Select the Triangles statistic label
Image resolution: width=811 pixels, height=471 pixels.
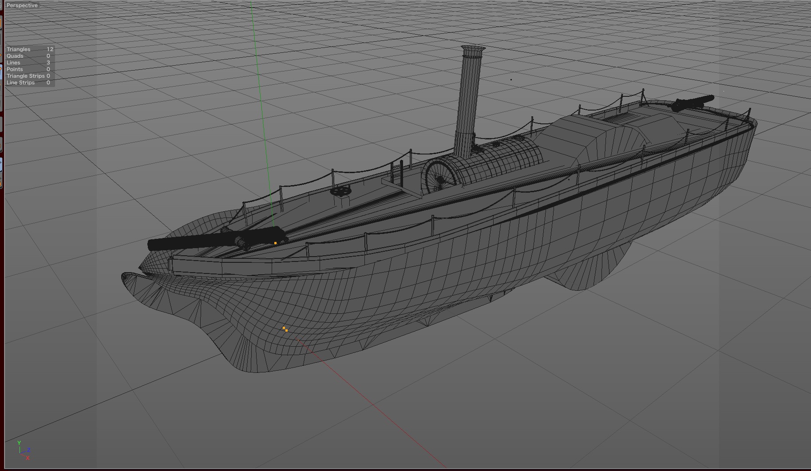click(x=19, y=49)
